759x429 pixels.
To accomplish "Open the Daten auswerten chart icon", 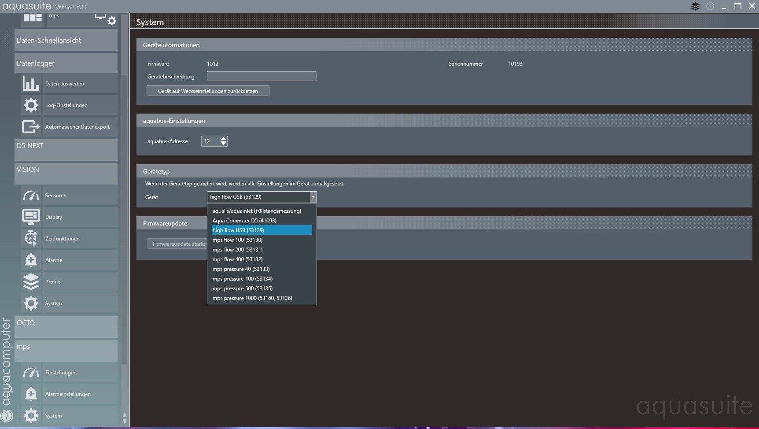I will [x=31, y=84].
